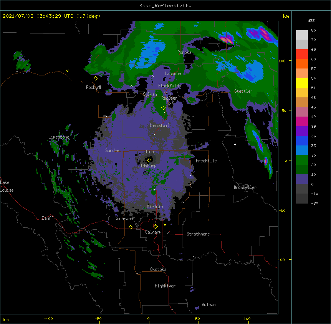Image resolution: width=331 pixels, height=324 pixels.
Task: Select the Cochrane label
Action: click(x=124, y=219)
